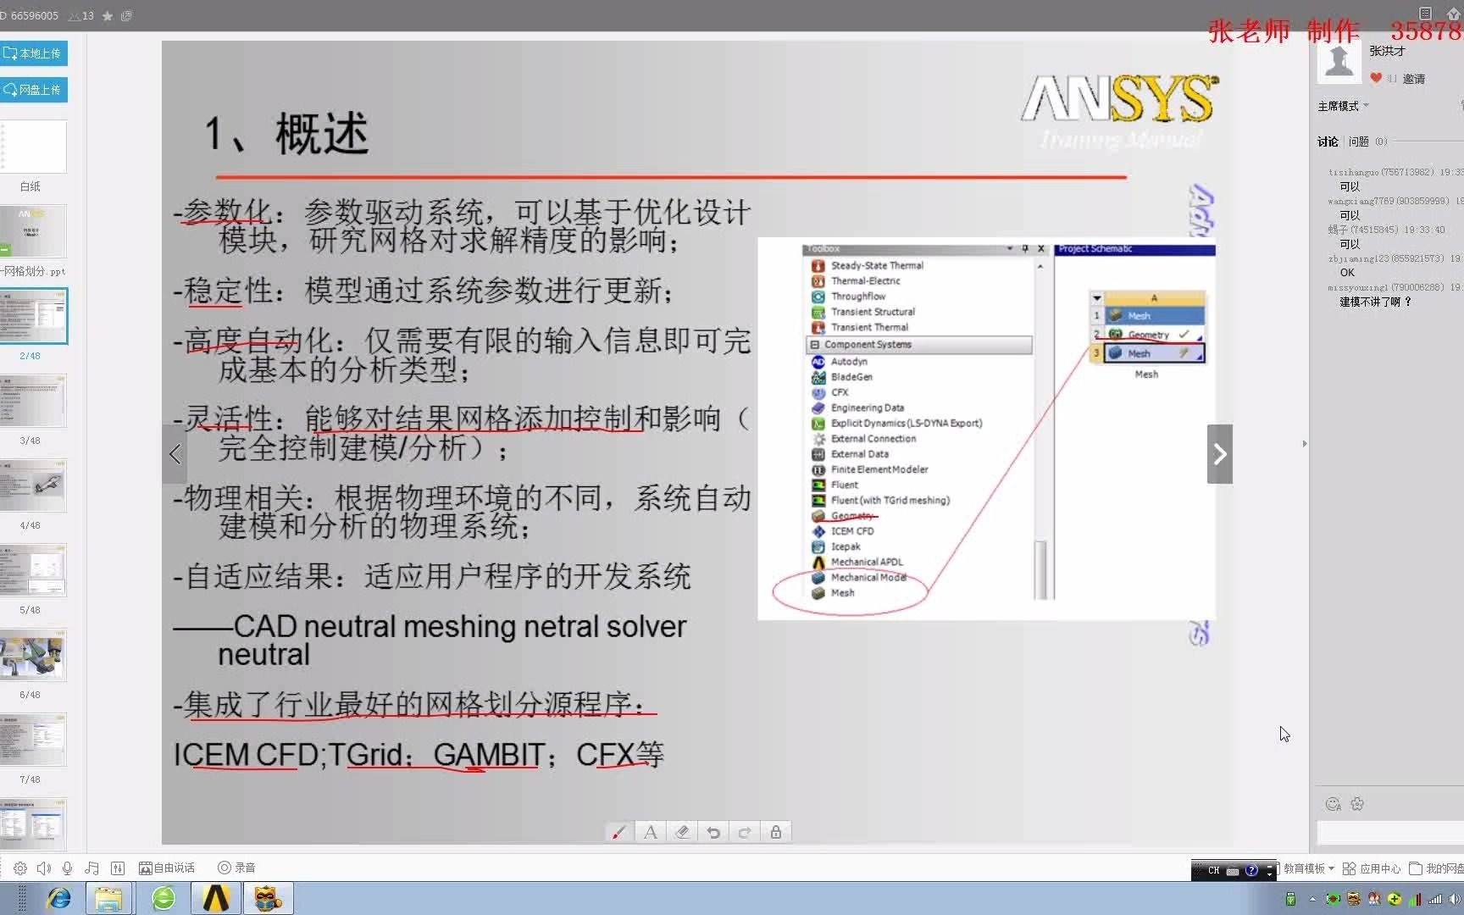Open the slide 6/48 thumbnail
1464x915 pixels.
[32, 655]
